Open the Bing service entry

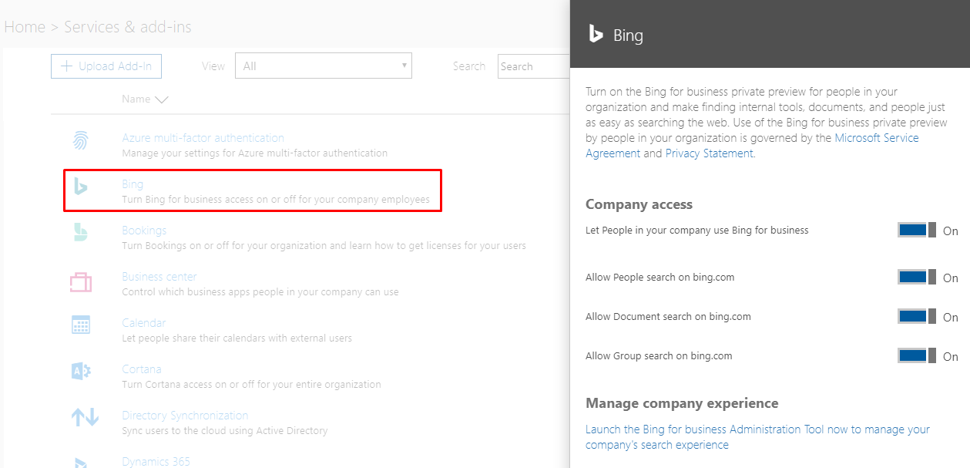133,184
